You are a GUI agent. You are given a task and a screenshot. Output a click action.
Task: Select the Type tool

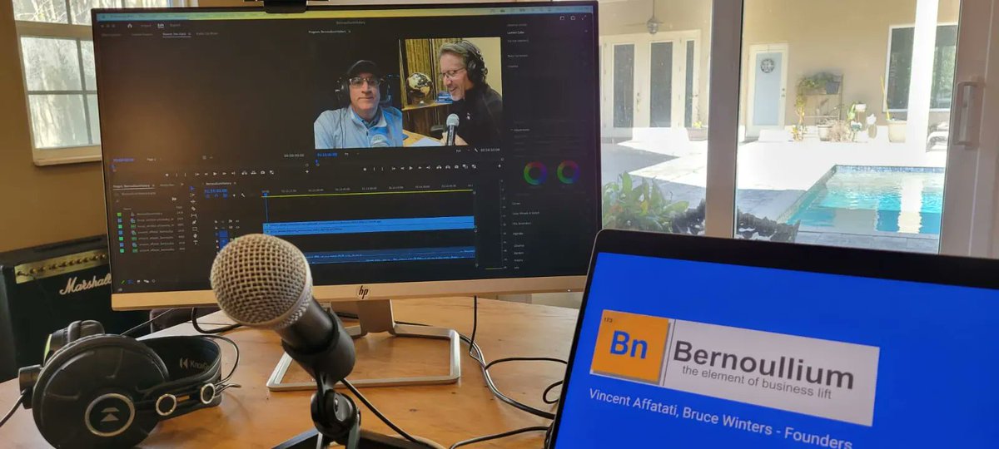click(x=196, y=243)
